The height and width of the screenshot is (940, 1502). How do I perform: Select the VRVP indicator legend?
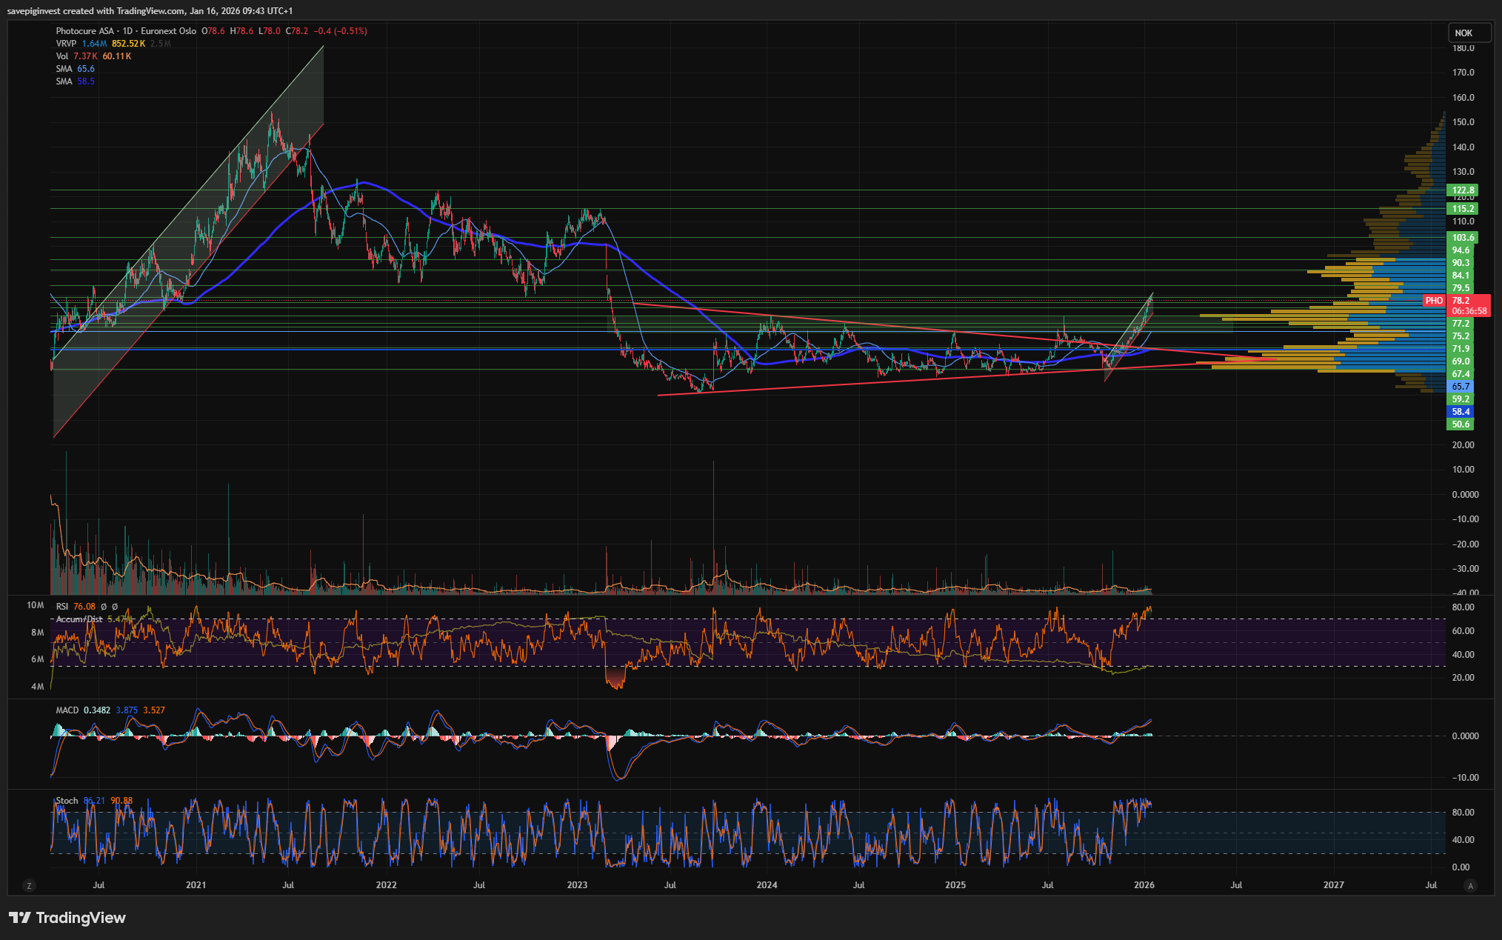tap(66, 44)
